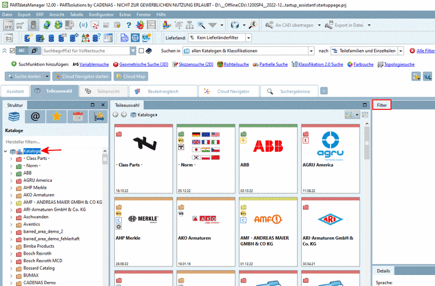Click the Volltextsuche search input field
The image size is (435, 286).
86,51
